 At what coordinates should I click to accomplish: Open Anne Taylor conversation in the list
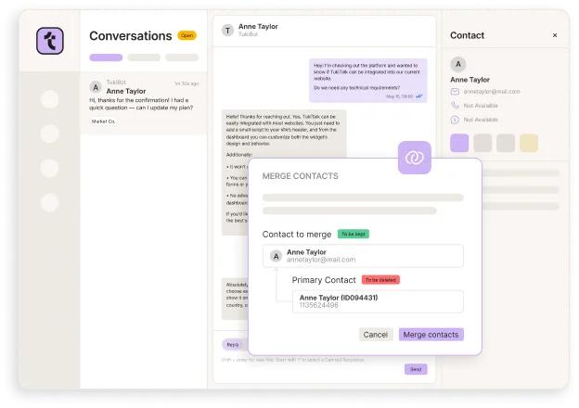pos(144,101)
